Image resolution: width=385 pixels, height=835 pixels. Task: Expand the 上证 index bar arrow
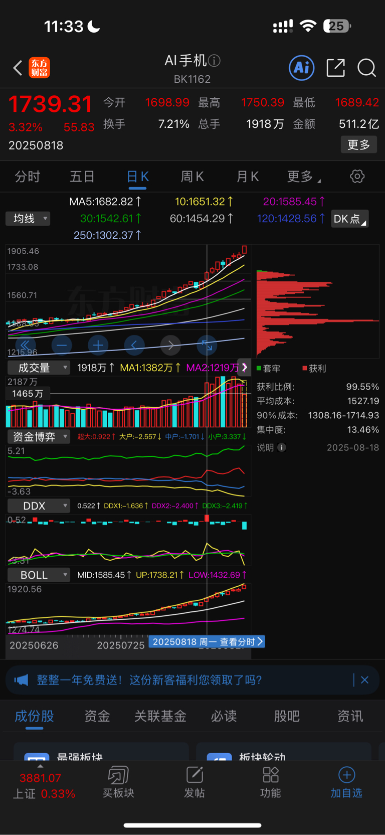[x=40, y=766]
